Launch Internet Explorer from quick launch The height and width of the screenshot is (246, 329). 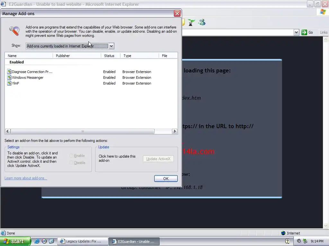point(37,241)
